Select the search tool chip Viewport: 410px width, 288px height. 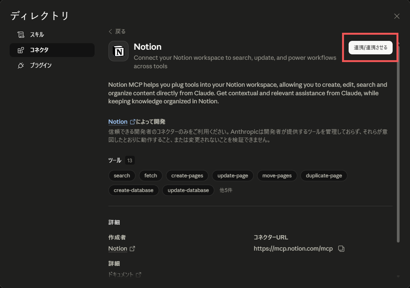[x=122, y=176]
